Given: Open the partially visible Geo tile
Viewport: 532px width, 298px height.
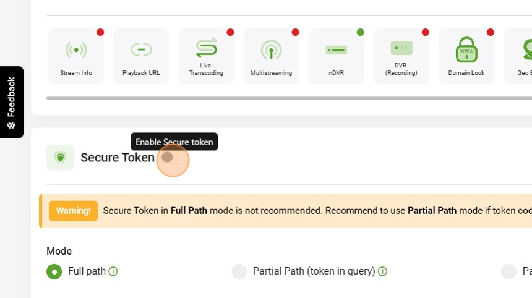Looking at the screenshot, I should coord(518,56).
